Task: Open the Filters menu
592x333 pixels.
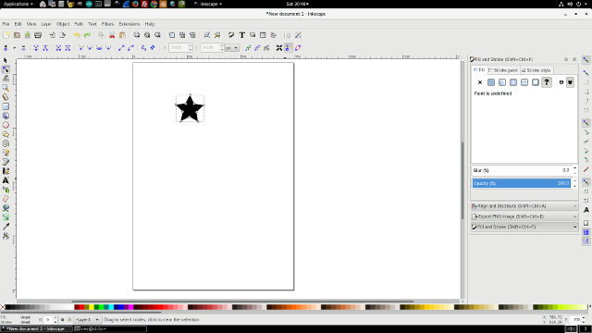Action: pyautogui.click(x=107, y=24)
